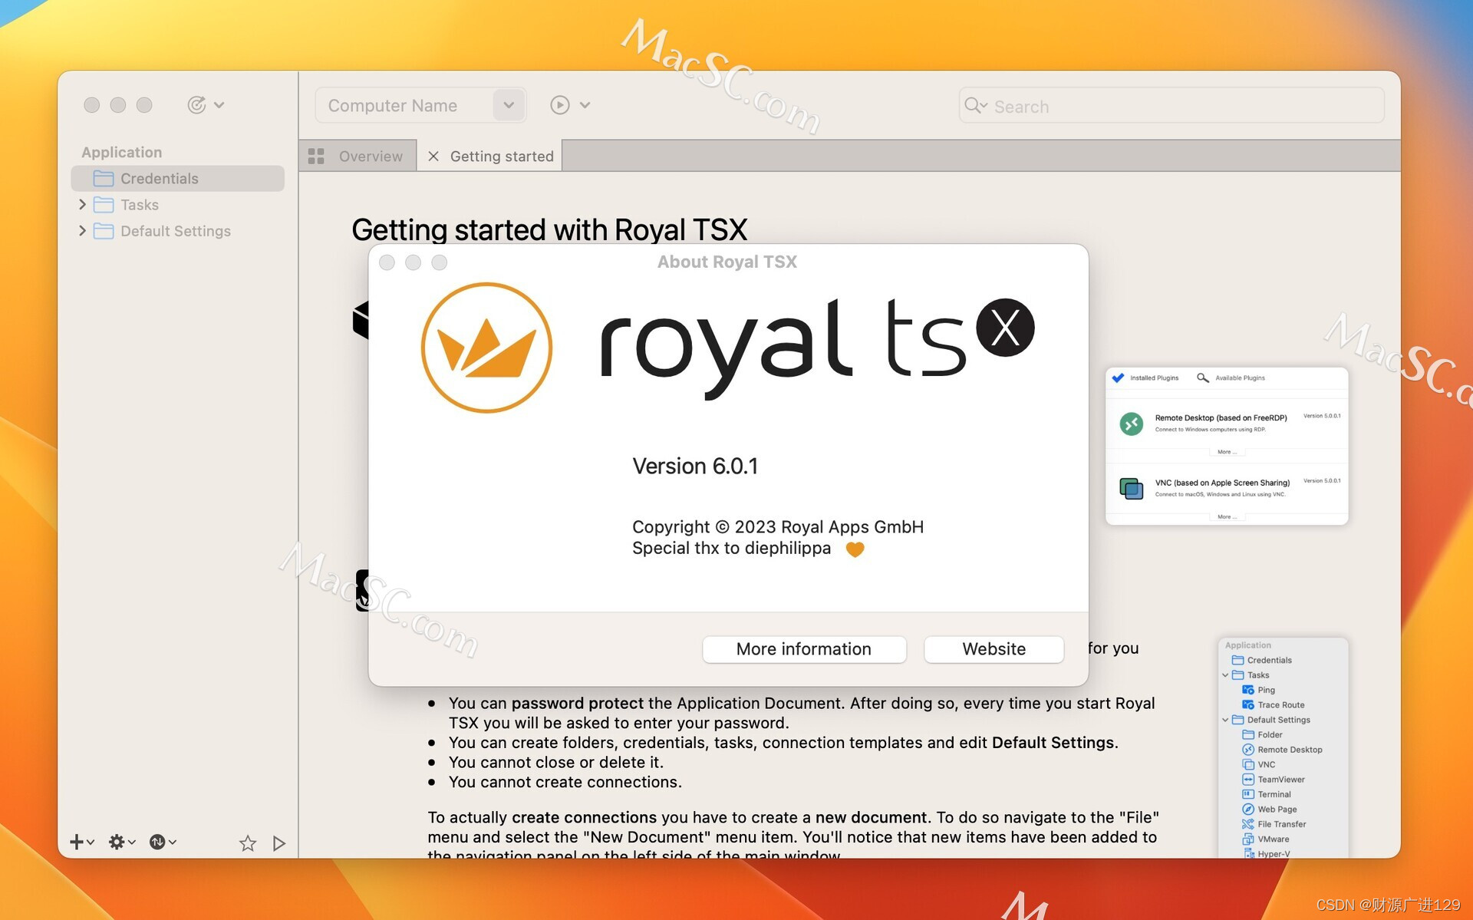Viewport: 1473px width, 920px height.
Task: Click the navigation panel screenshot thumbnail
Action: (x=1283, y=747)
